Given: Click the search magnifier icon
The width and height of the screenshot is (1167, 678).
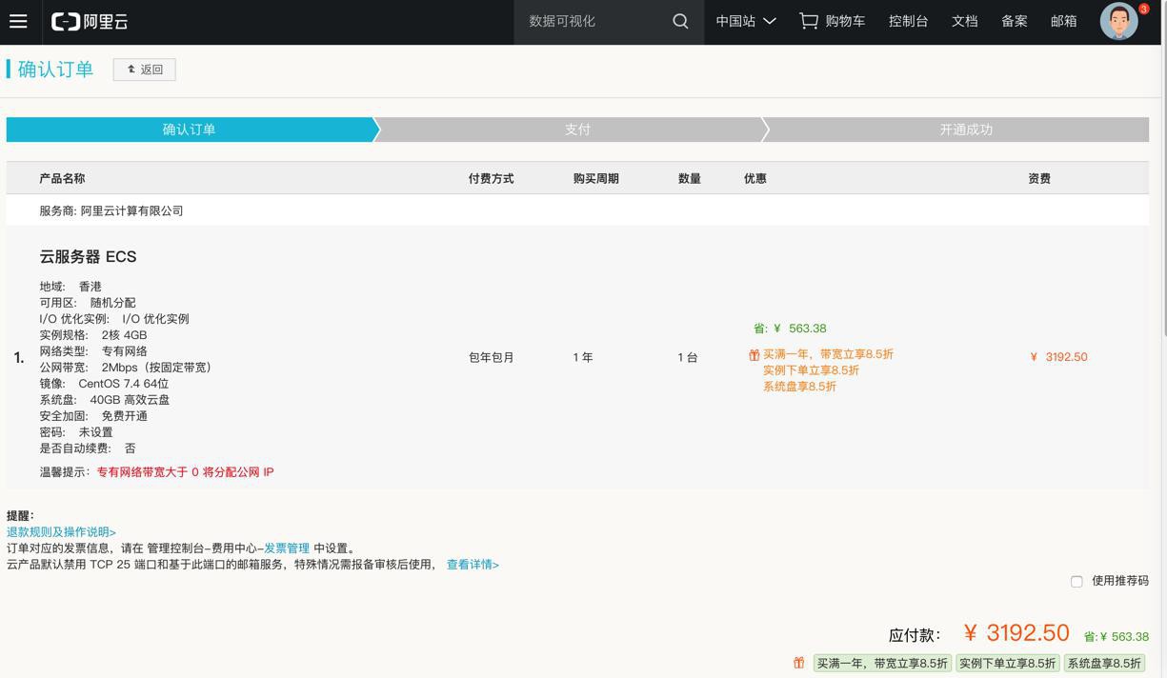Looking at the screenshot, I should (x=680, y=21).
